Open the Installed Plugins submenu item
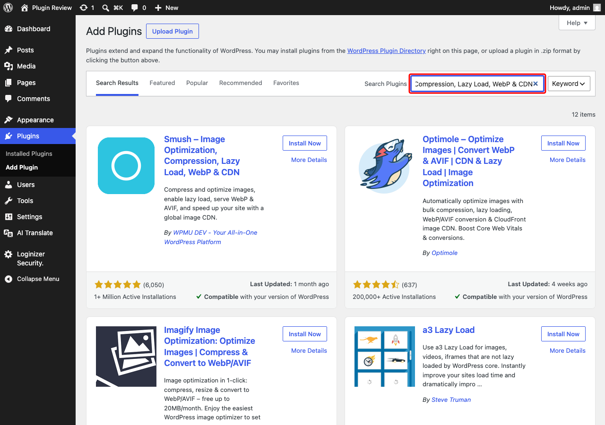The height and width of the screenshot is (425, 605). [29, 154]
